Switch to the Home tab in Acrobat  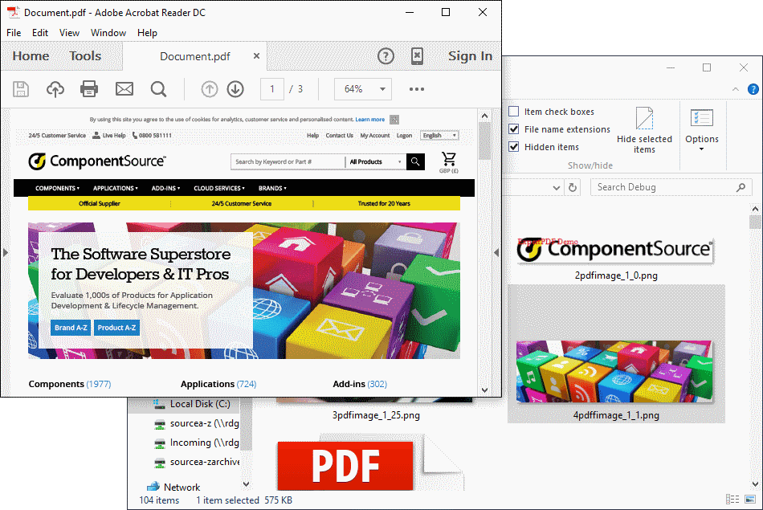(31, 56)
